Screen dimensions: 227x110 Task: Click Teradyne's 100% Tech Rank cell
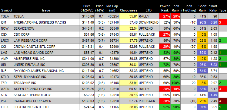[x=175, y=83]
